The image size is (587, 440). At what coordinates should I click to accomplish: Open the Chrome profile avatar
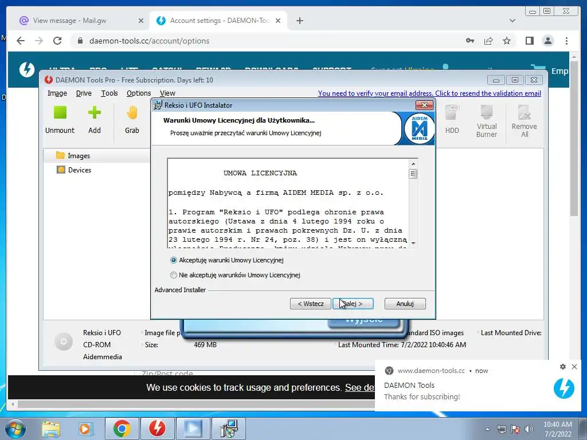pyautogui.click(x=548, y=41)
